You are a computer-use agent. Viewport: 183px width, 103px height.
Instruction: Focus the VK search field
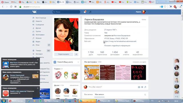click(x=66, y=12)
